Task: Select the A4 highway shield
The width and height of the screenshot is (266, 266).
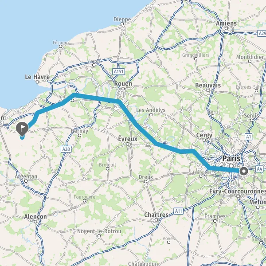Action: 259,169
